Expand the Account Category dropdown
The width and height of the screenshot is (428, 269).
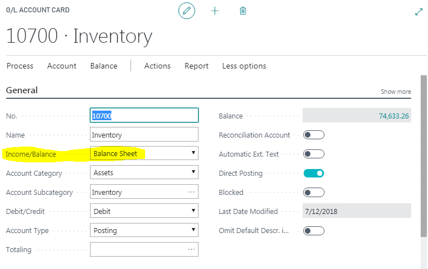tap(144, 173)
